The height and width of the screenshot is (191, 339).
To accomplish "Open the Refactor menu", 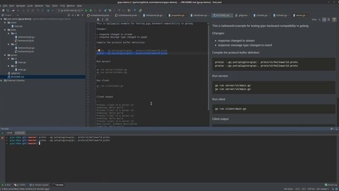I will point(39,6).
